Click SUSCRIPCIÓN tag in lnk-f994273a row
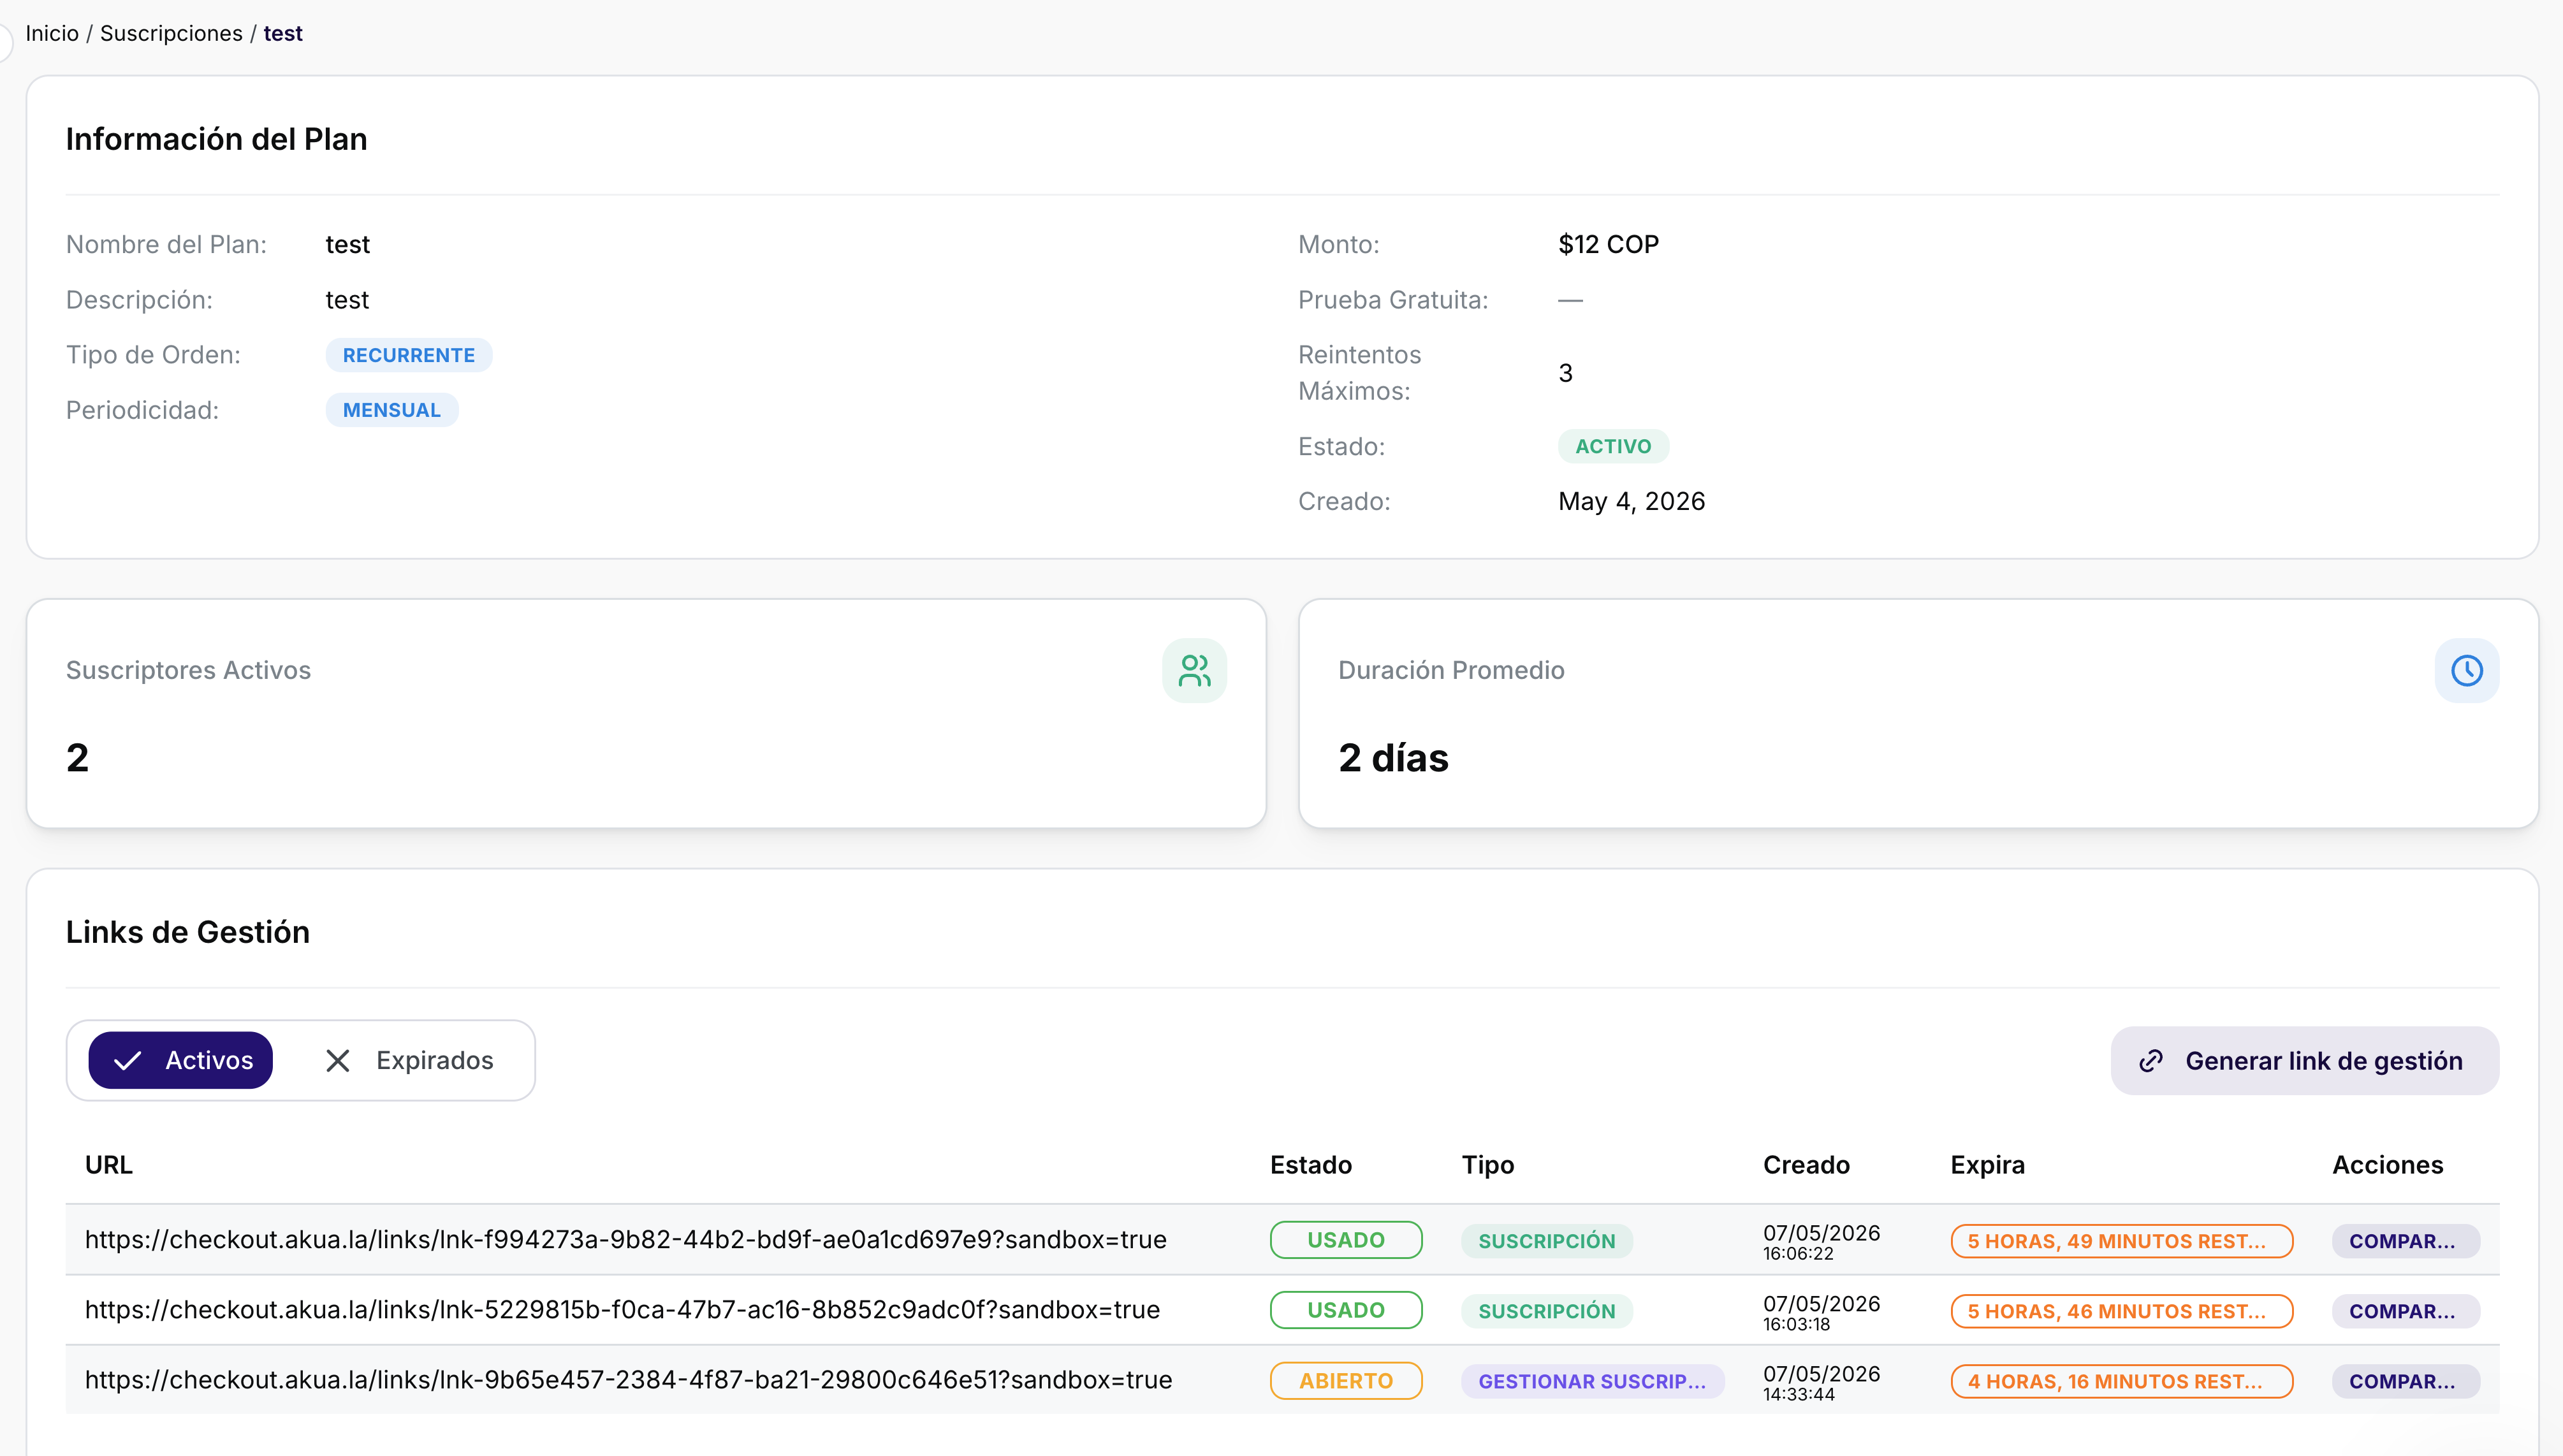This screenshot has height=1456, width=2563. pyautogui.click(x=1547, y=1241)
